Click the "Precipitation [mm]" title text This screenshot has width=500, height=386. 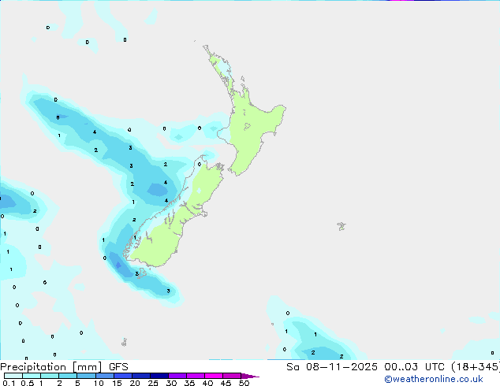51,367
